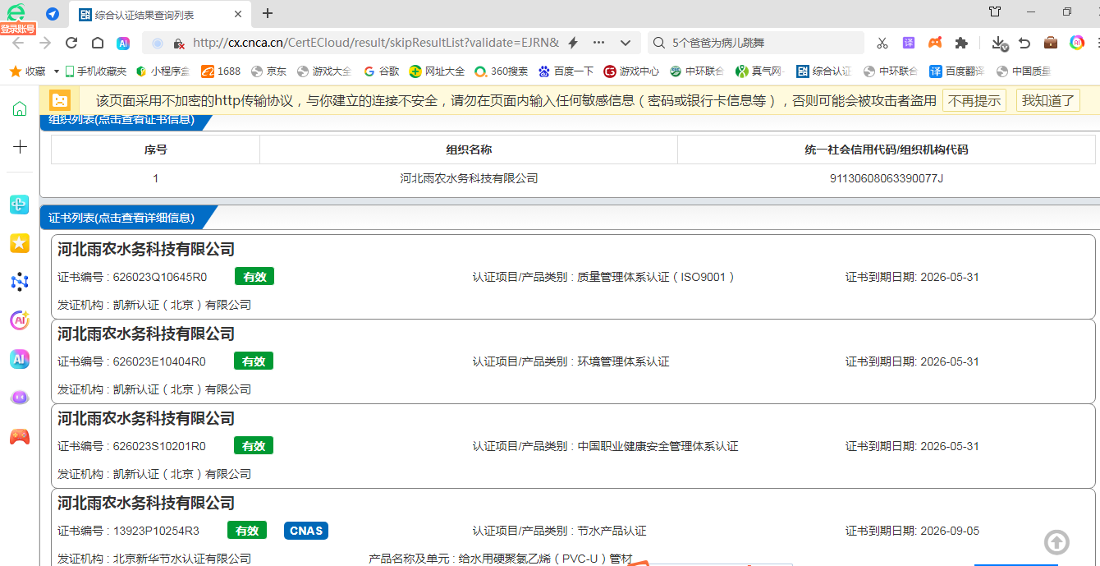This screenshot has height=566, width=1100.
Task: Select the 综合认证结果查询列表 tab
Action: coord(160,14)
